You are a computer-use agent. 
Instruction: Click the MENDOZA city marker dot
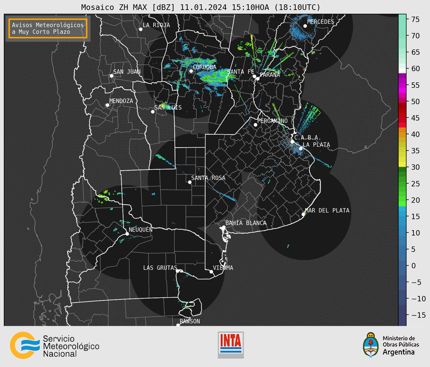107,105
